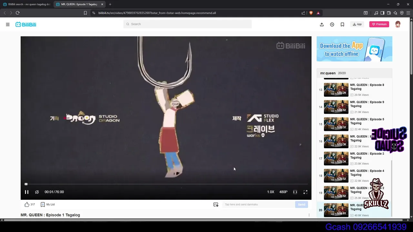413x232 pixels.
Task: Open the Brave VPN shield icon
Action: tap(402, 13)
